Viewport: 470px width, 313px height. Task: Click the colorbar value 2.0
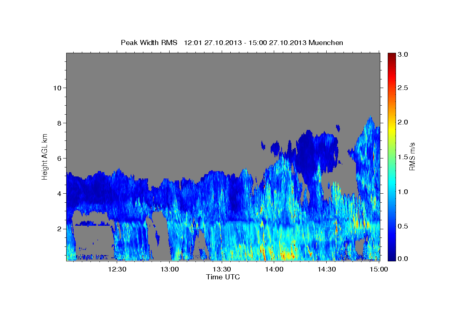402,122
